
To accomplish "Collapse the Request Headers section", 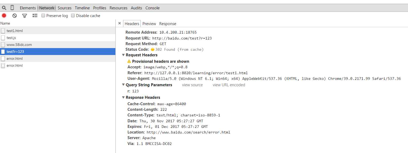I will [x=123, y=55].
